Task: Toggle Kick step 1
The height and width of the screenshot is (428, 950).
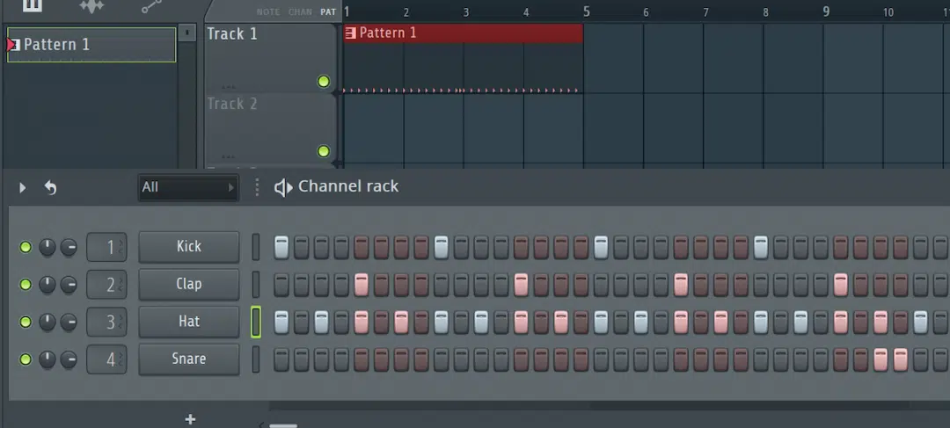Action: [281, 247]
